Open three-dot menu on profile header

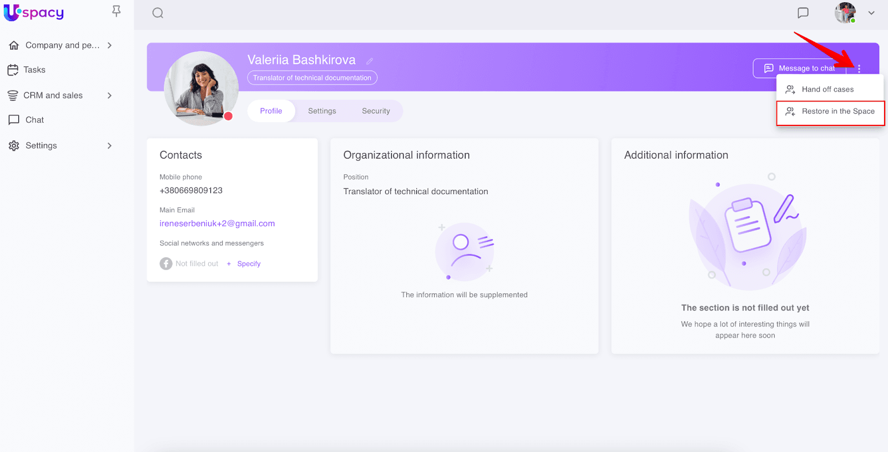tap(859, 69)
